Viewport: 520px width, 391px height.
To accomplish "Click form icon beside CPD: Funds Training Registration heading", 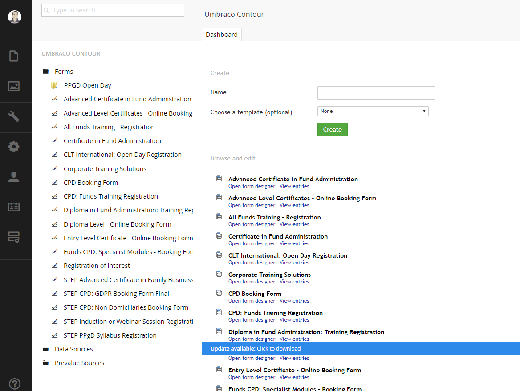I will pyautogui.click(x=219, y=312).
